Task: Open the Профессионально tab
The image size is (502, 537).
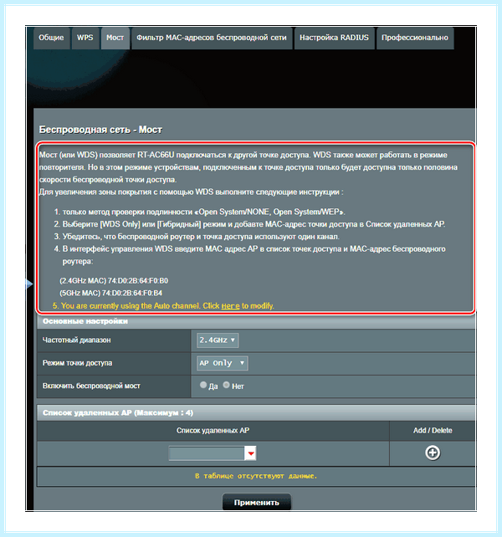Action: [x=415, y=38]
